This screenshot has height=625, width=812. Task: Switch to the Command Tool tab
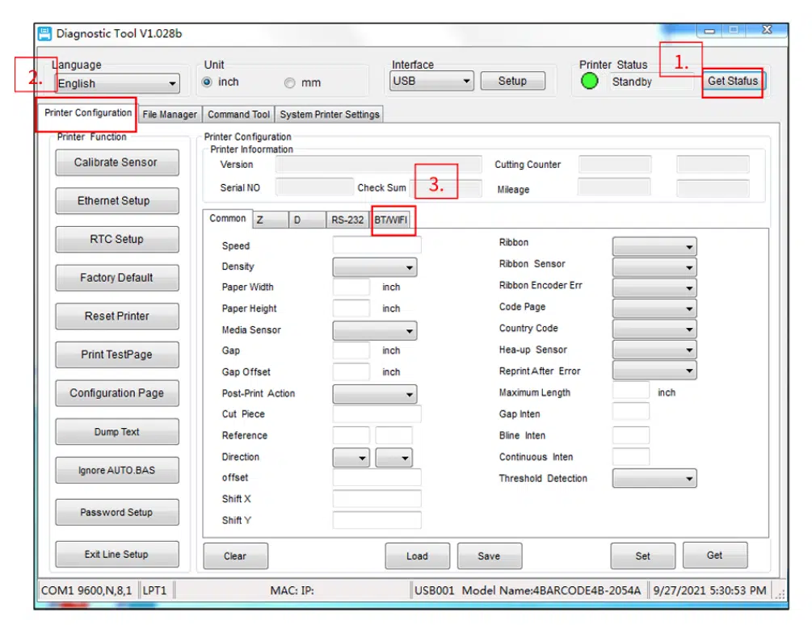tap(238, 115)
